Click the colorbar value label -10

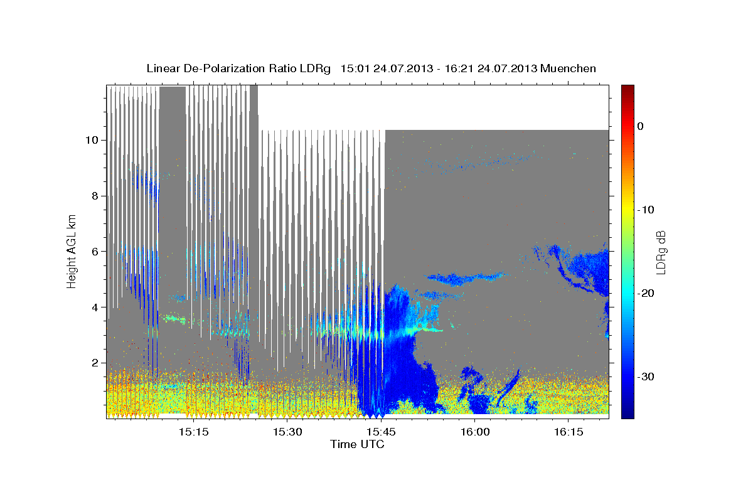coord(646,210)
